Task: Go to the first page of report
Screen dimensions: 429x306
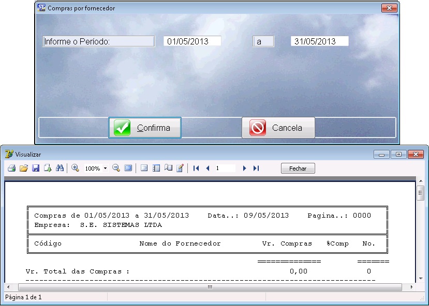Action: [196, 169]
